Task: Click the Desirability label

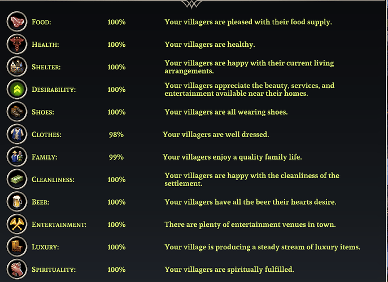Action: tap(54, 90)
